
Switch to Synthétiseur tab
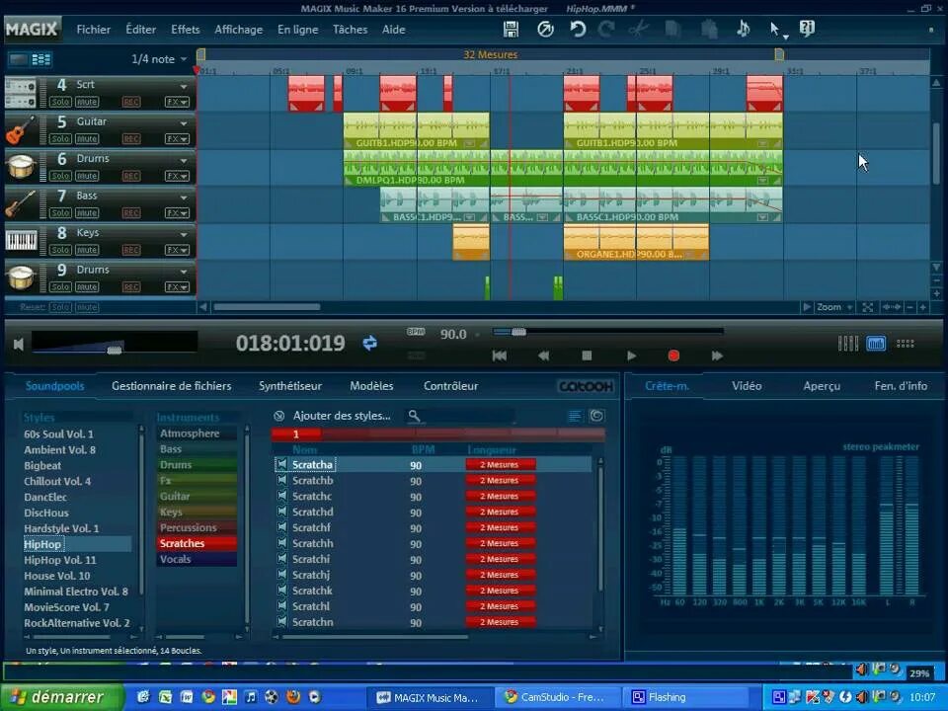tap(290, 386)
